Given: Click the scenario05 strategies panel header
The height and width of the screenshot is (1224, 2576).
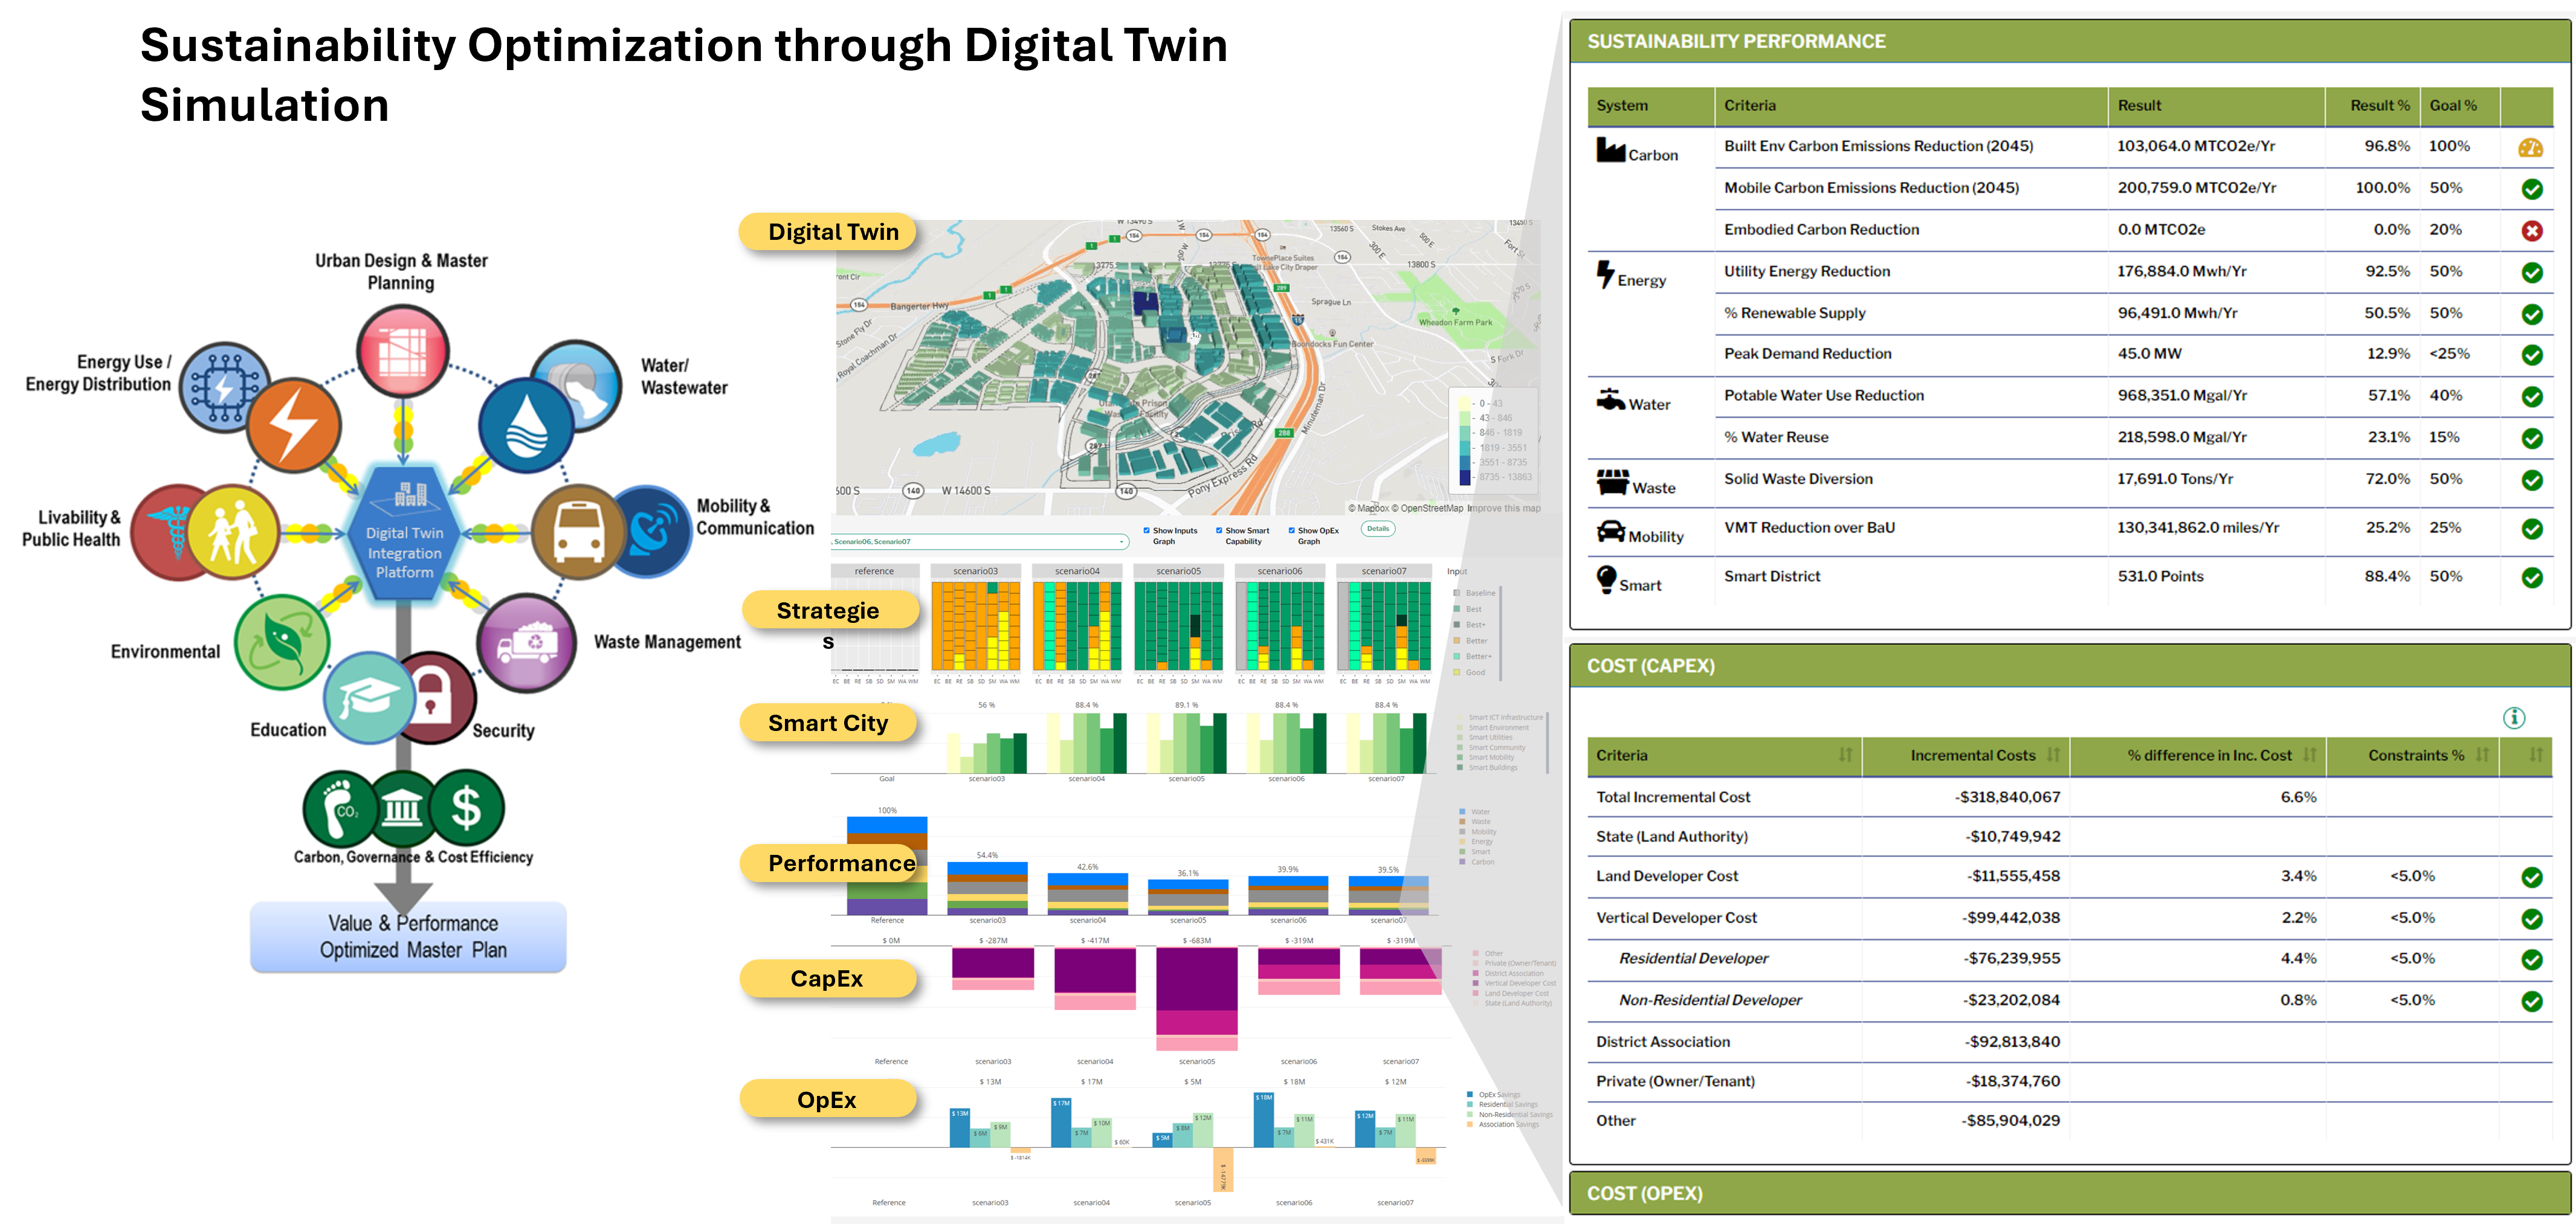Looking at the screenshot, I should click(x=1178, y=571).
